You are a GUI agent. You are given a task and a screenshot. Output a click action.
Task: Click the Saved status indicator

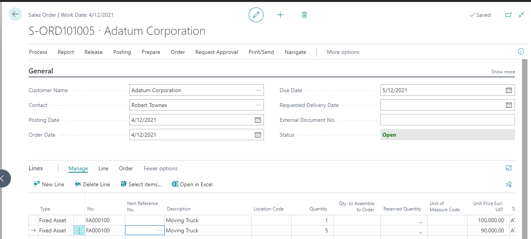480,15
